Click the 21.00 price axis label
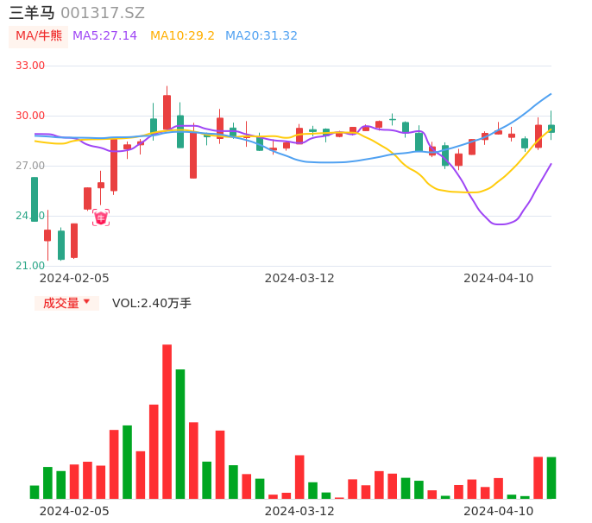Screen dimensions: 592x523 30,266
